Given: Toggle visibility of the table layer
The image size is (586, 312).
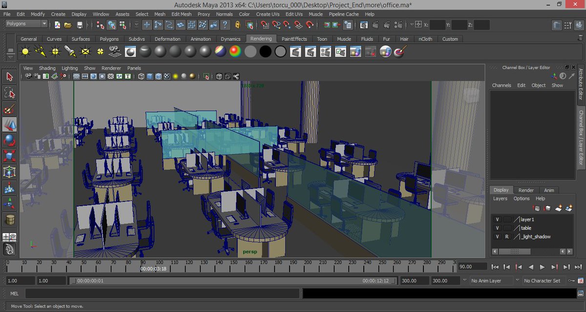Looking at the screenshot, I should tap(497, 228).
